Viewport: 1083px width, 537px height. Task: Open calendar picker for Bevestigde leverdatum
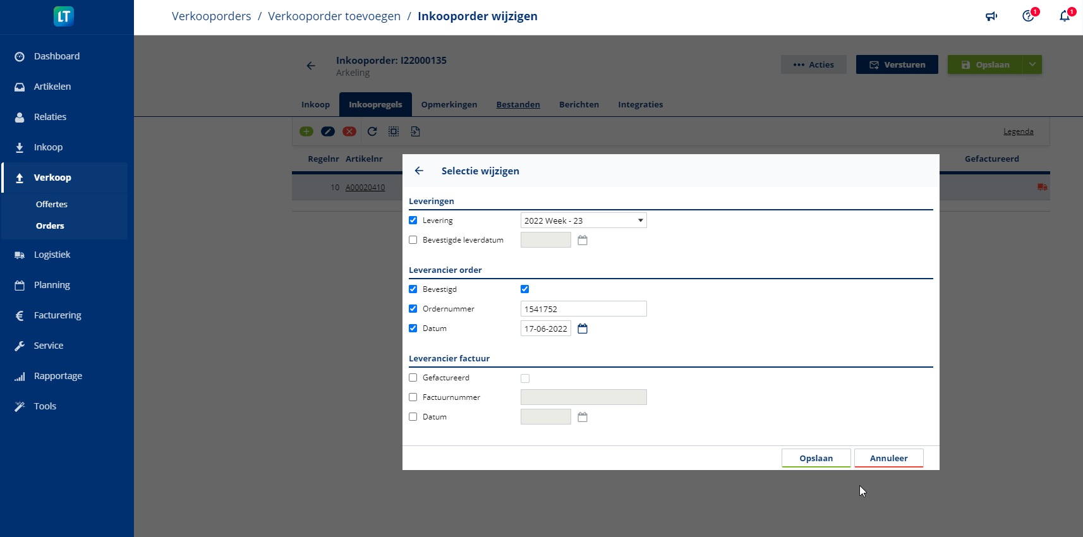[x=583, y=240]
